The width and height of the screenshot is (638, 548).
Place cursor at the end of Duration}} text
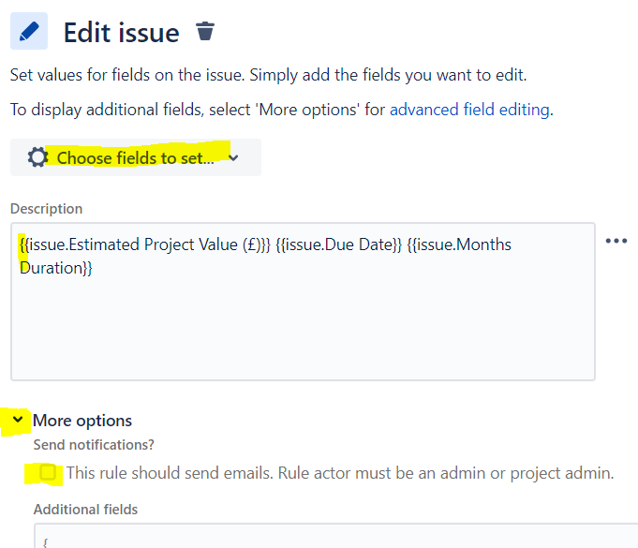(93, 268)
